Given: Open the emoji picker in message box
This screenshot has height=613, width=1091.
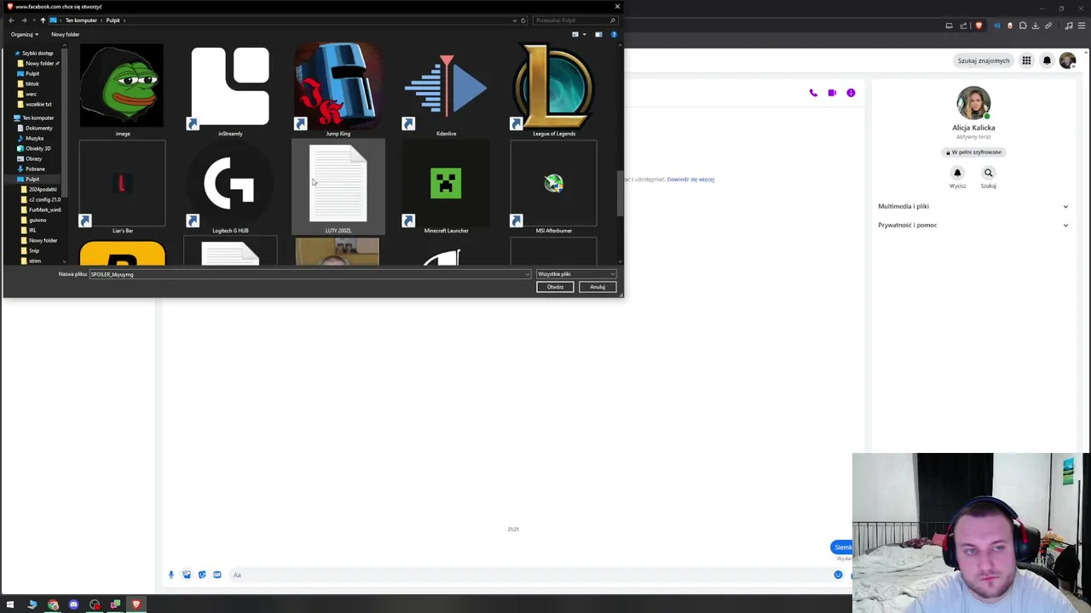Looking at the screenshot, I should (x=838, y=575).
